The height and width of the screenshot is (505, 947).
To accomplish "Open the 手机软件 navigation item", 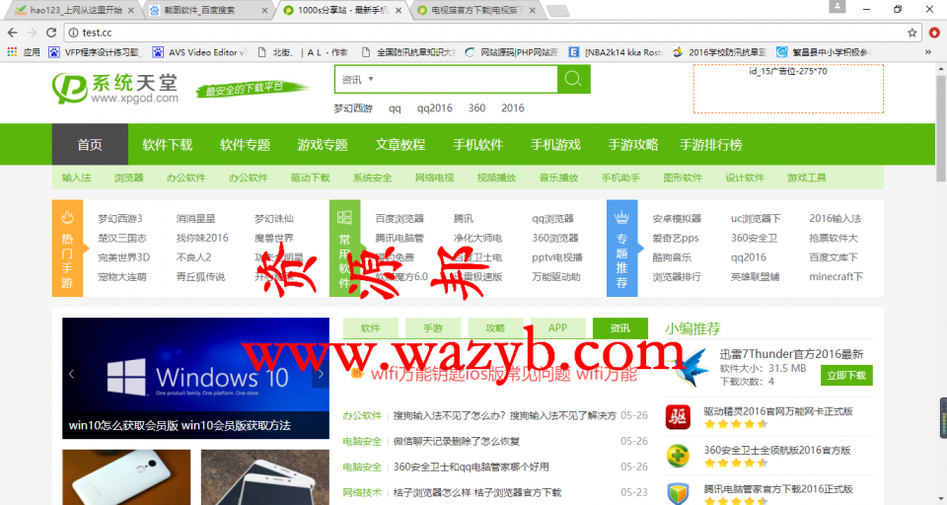I will 477,144.
